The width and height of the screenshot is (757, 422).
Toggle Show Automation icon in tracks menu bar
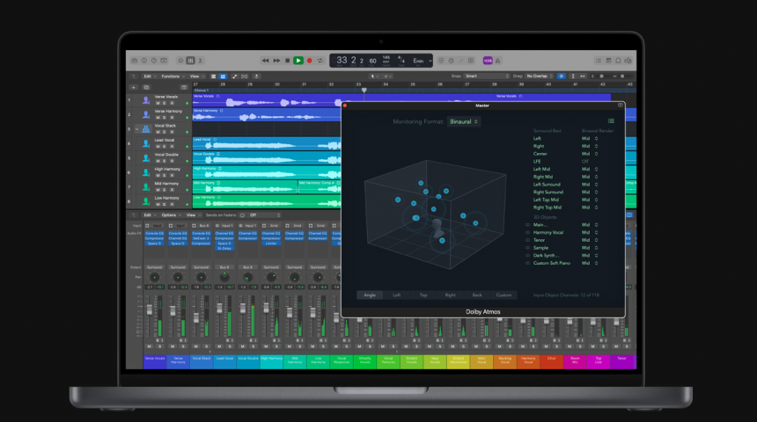pyautogui.click(x=235, y=76)
